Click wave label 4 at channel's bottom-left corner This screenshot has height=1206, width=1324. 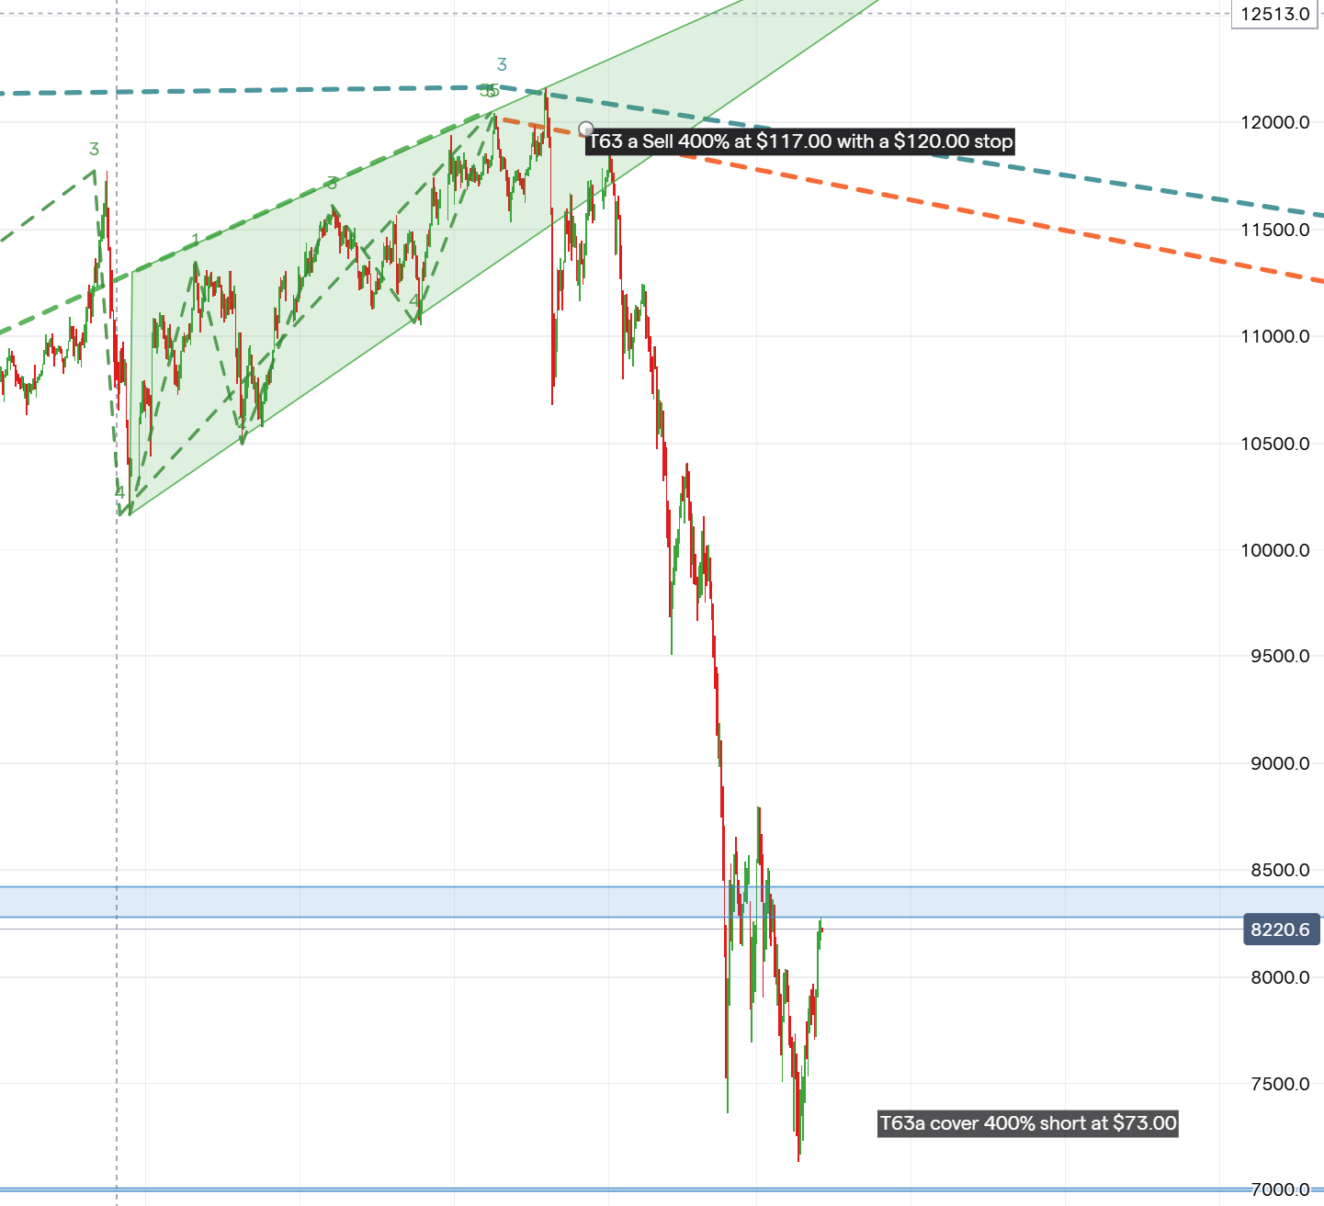(119, 492)
